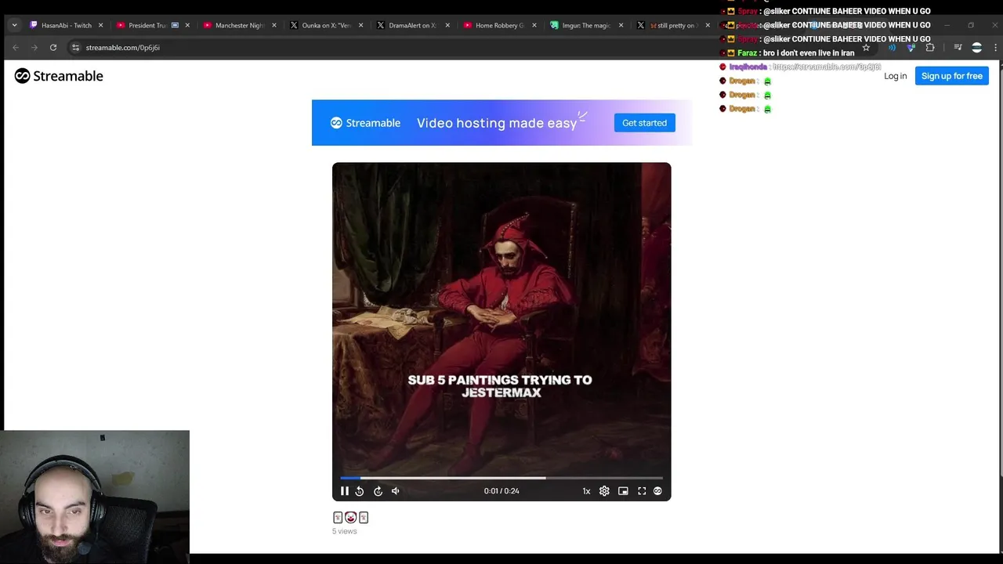This screenshot has width=1003, height=564.
Task: Open the media controls toolbar icon
Action: click(958, 47)
